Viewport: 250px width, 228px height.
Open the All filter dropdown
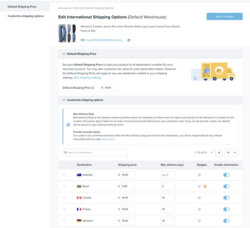231,152
